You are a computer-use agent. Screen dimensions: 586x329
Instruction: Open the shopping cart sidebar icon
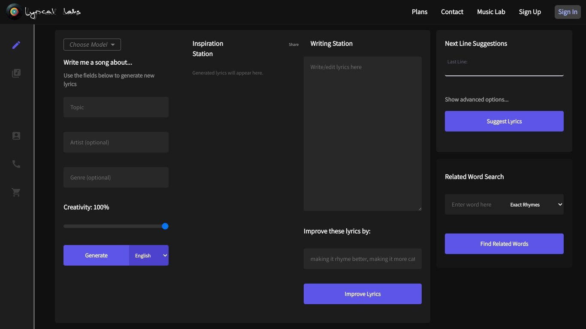(x=16, y=192)
